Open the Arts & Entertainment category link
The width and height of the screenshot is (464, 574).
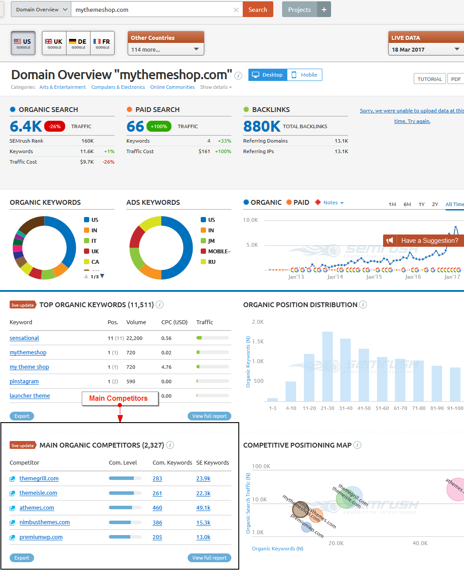(x=63, y=87)
